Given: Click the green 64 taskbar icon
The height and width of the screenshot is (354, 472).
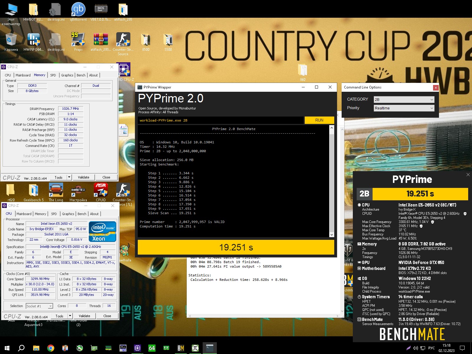Looking at the screenshot, I should pyautogui.click(x=152, y=348).
